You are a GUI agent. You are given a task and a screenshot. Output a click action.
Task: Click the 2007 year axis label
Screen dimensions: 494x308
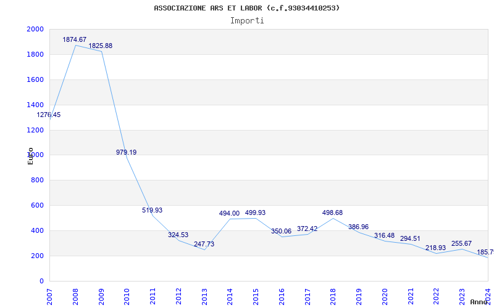(x=50, y=297)
